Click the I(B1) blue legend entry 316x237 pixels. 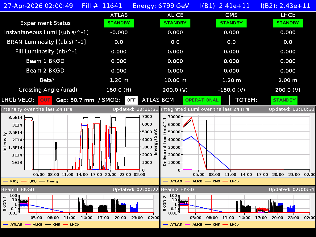[x=11, y=181]
